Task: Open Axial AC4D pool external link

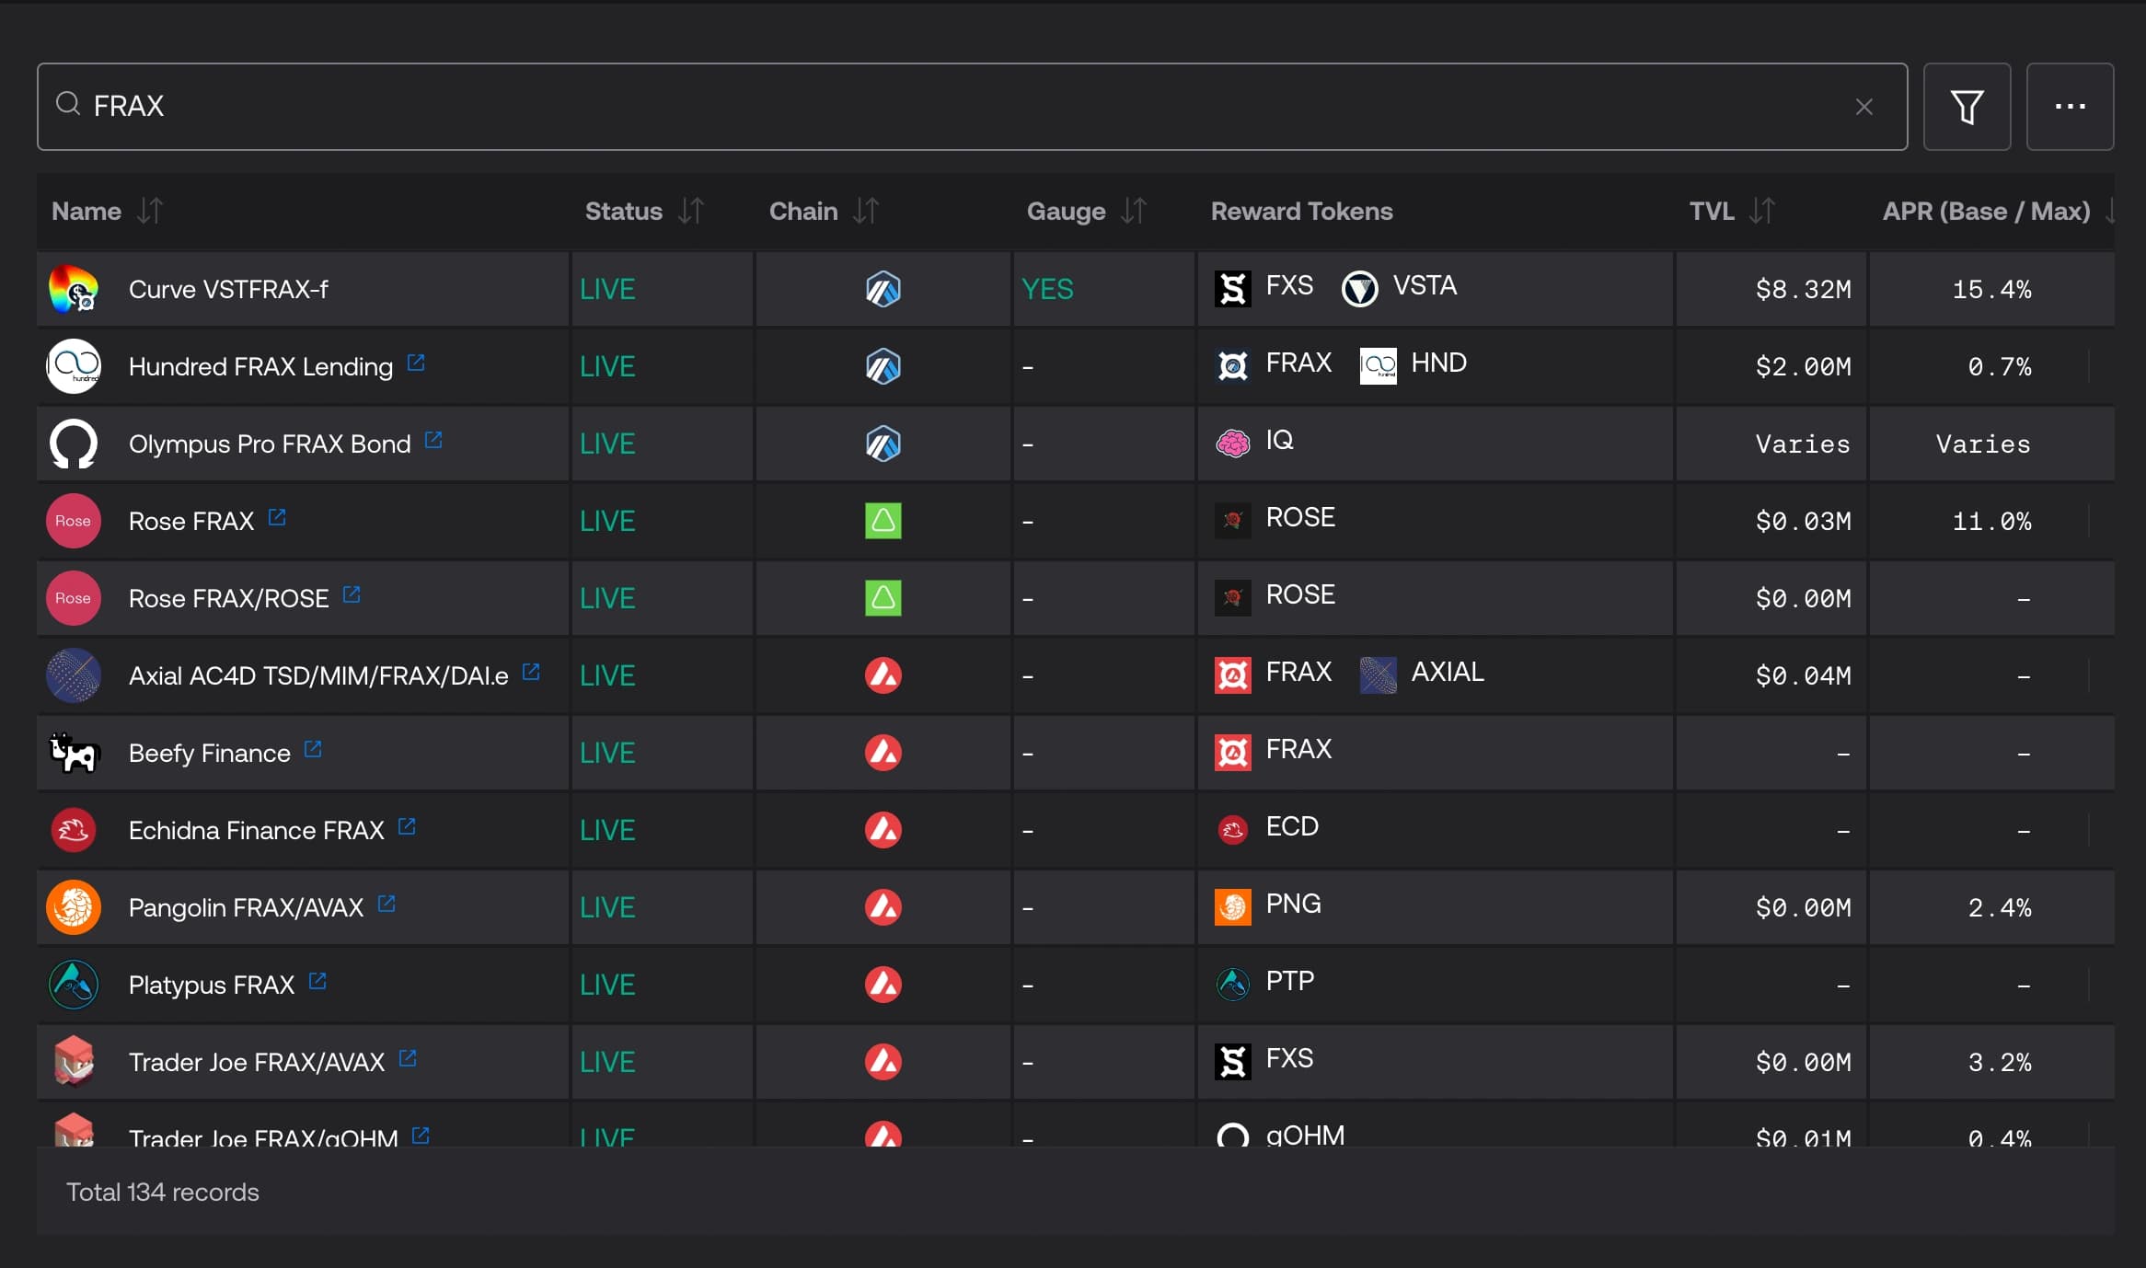Action: 531,672
